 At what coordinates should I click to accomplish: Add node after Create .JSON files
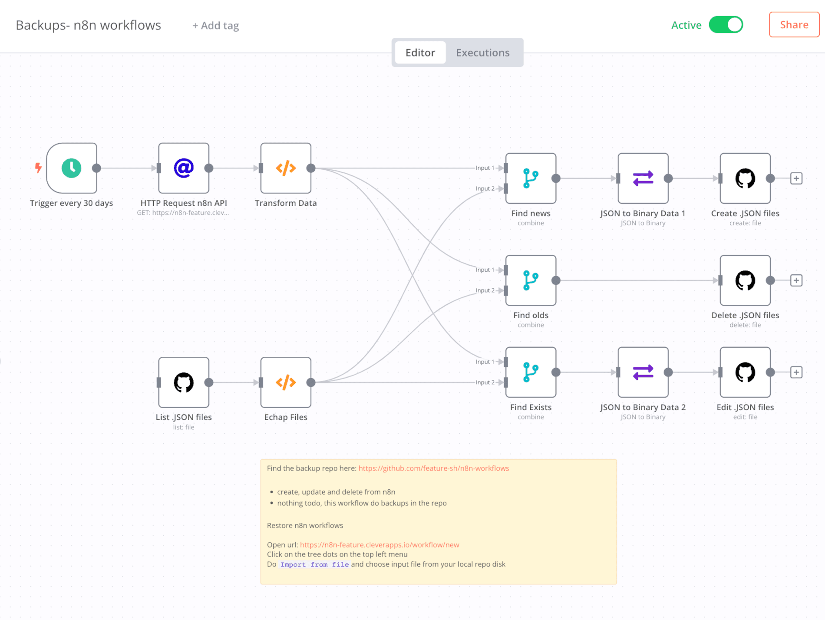coord(796,178)
